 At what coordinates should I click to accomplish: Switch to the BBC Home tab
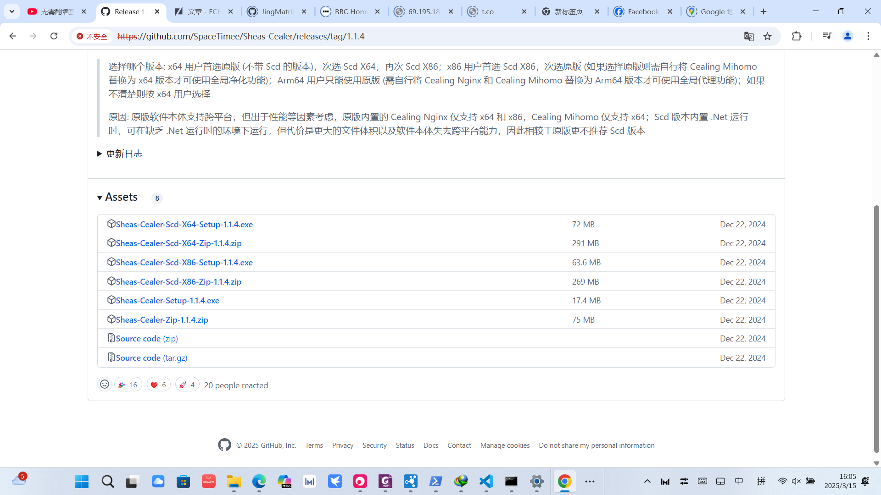[x=351, y=11]
